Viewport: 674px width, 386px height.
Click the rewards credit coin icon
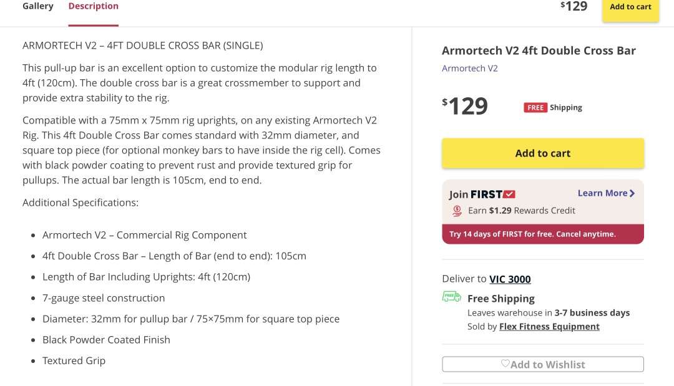(x=457, y=211)
